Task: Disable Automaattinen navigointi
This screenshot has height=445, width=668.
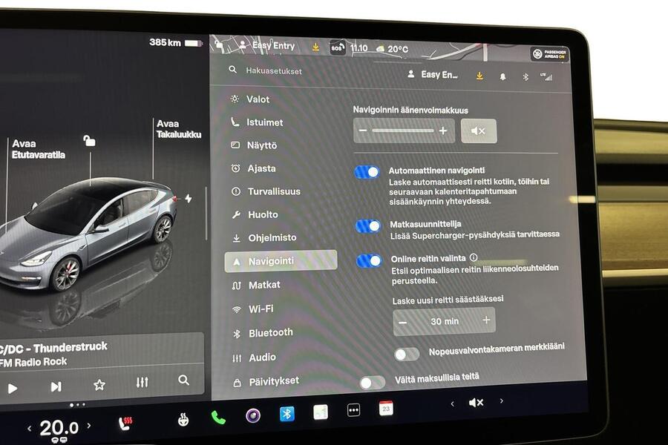Action: pyautogui.click(x=368, y=172)
